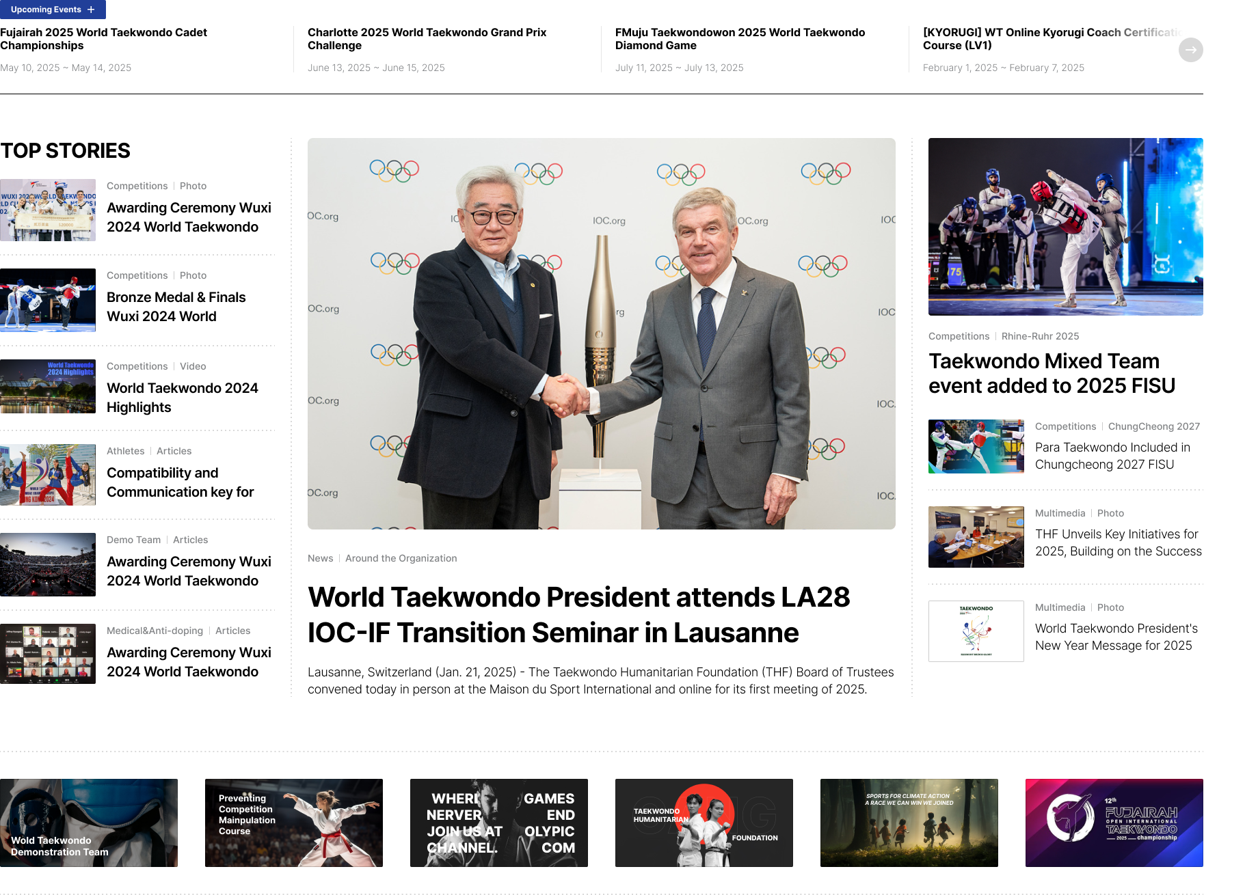Screen dimensions: 1258x895
Task: Open the Demonstration Team banner
Action: point(89,823)
